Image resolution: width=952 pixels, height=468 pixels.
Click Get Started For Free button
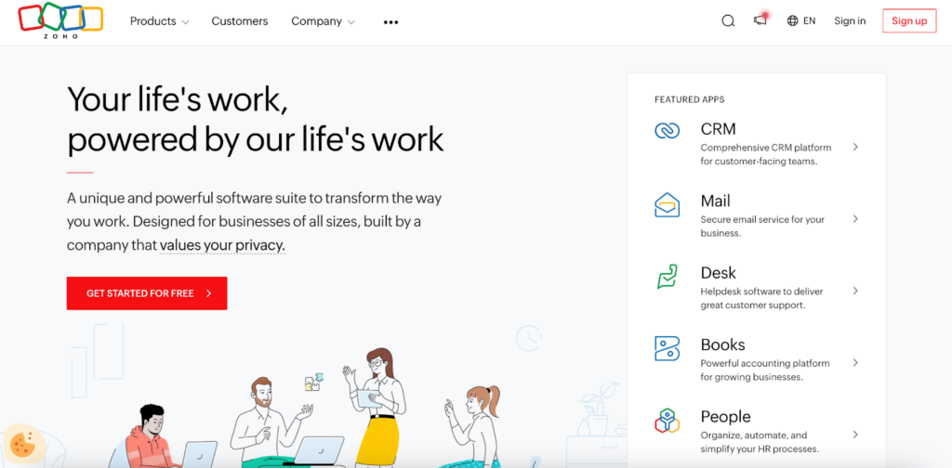click(147, 293)
